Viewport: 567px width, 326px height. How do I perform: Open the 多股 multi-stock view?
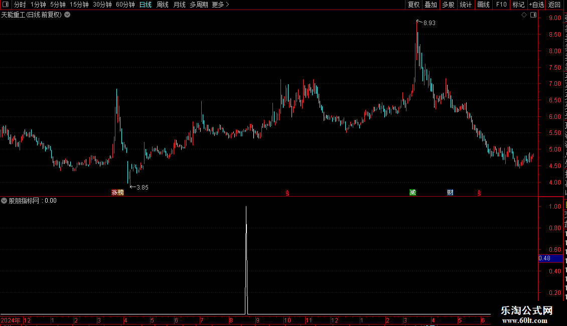coord(449,5)
